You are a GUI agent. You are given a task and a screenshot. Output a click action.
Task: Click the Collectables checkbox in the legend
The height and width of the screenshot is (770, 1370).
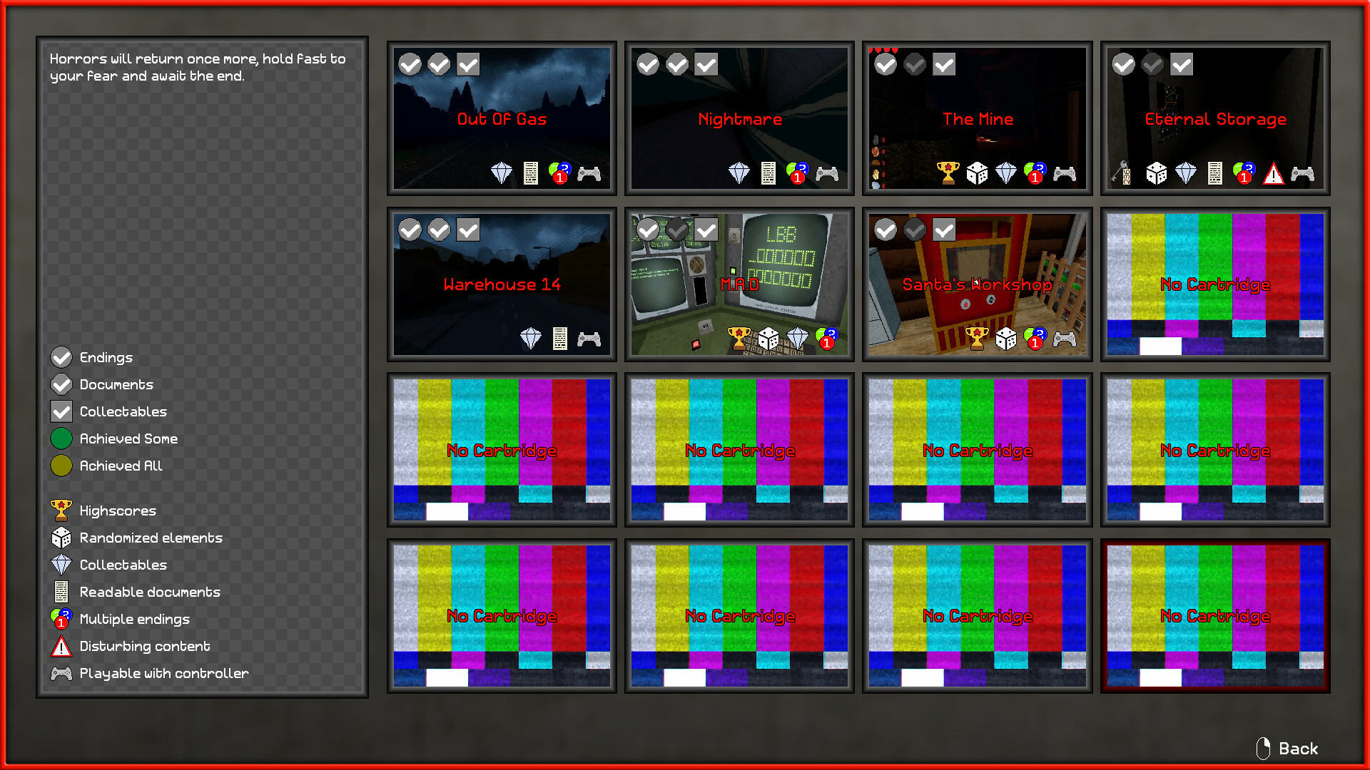pos(61,411)
